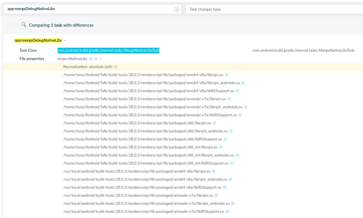Click the blue dot next to projectNativeLibs
Image resolution: width=363 pixels, height=218 pixels.
(x=91, y=59)
